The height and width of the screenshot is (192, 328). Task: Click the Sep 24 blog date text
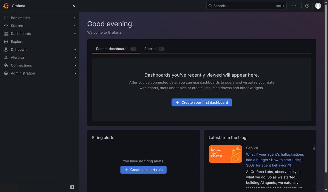[252, 148]
